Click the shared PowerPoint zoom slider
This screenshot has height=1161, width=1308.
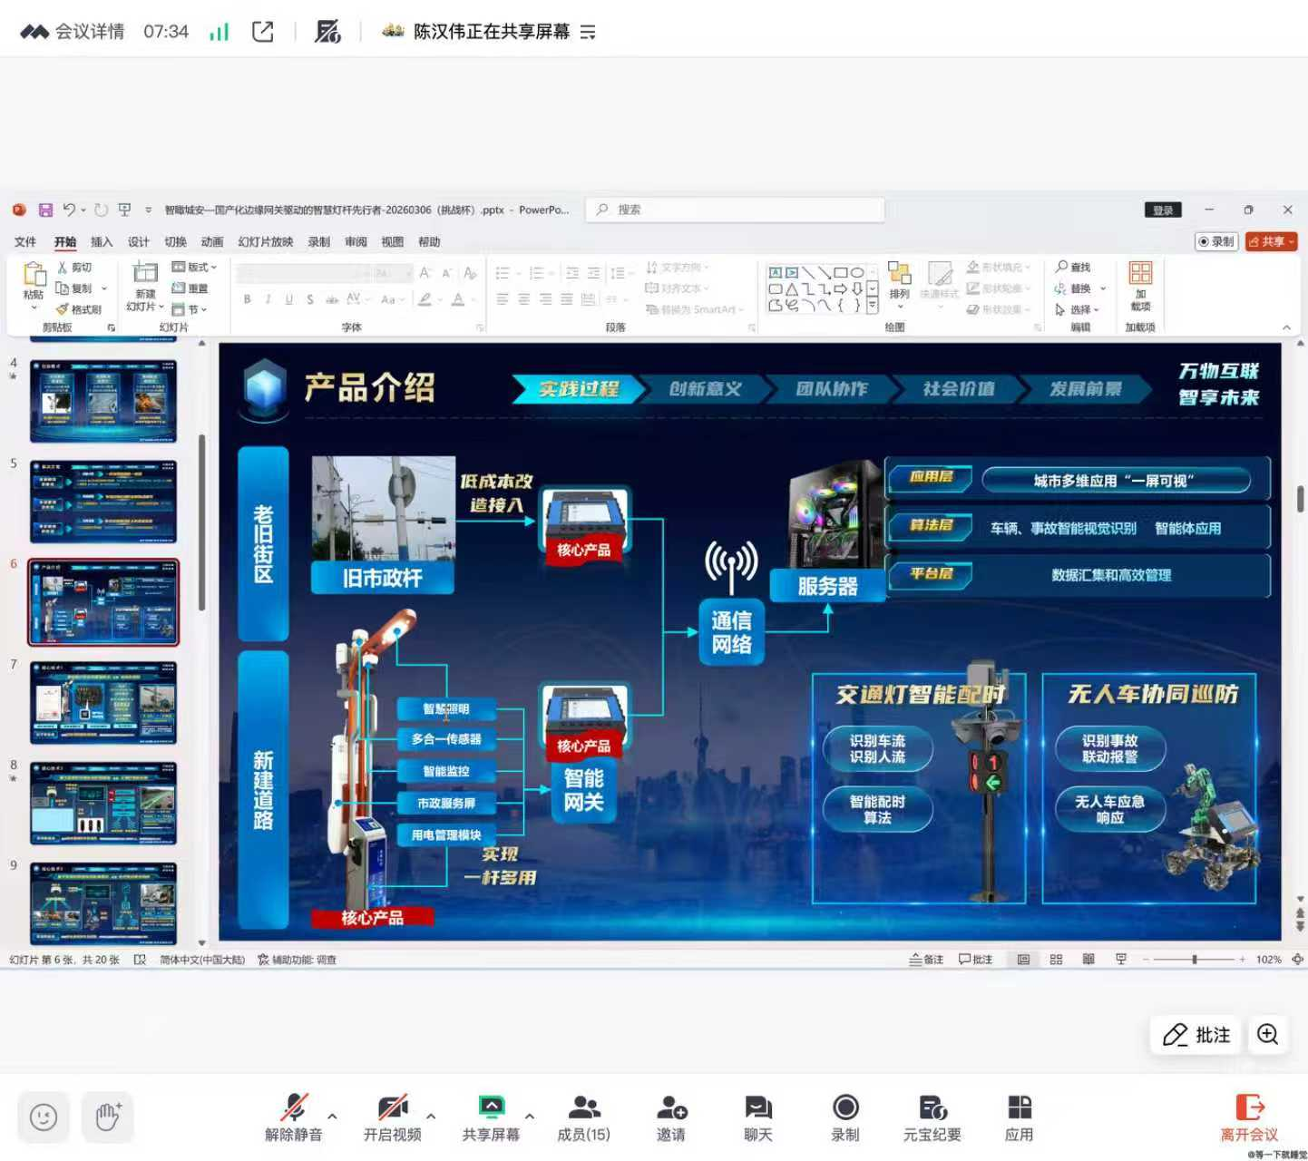pyautogui.click(x=1195, y=960)
